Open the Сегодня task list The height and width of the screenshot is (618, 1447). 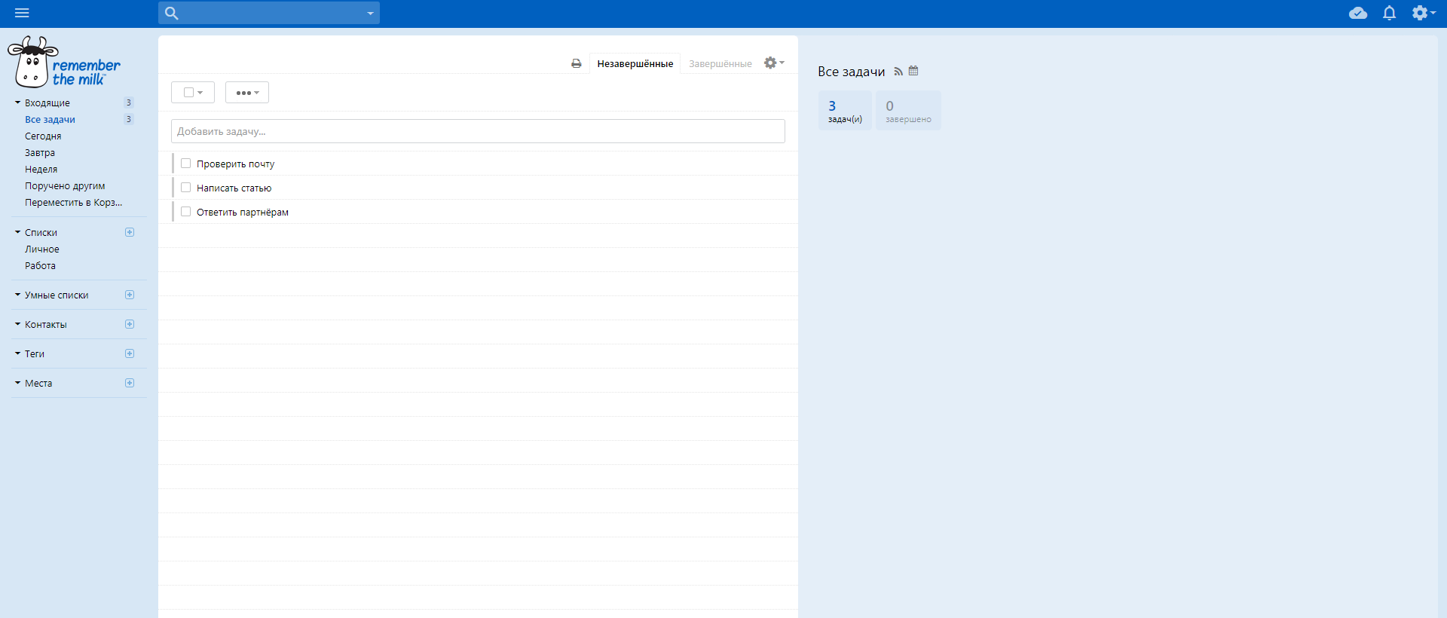[43, 136]
